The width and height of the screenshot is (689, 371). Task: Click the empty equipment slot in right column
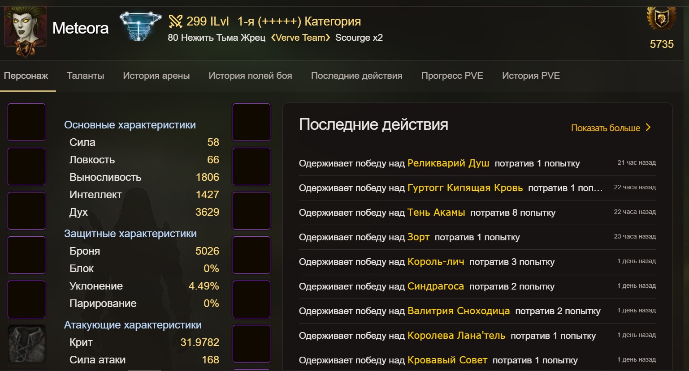(251, 122)
